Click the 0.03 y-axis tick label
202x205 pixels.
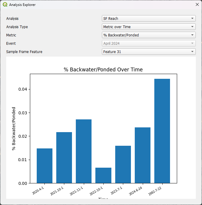click(23, 113)
